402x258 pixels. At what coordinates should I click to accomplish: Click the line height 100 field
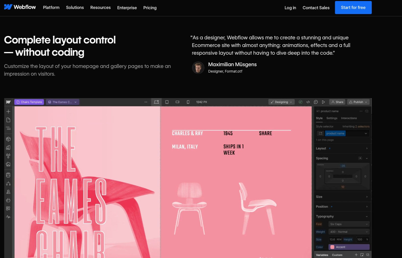(x=362, y=239)
